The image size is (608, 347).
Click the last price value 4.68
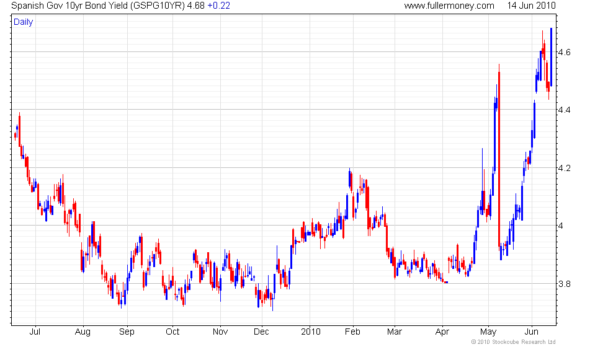[x=196, y=6]
